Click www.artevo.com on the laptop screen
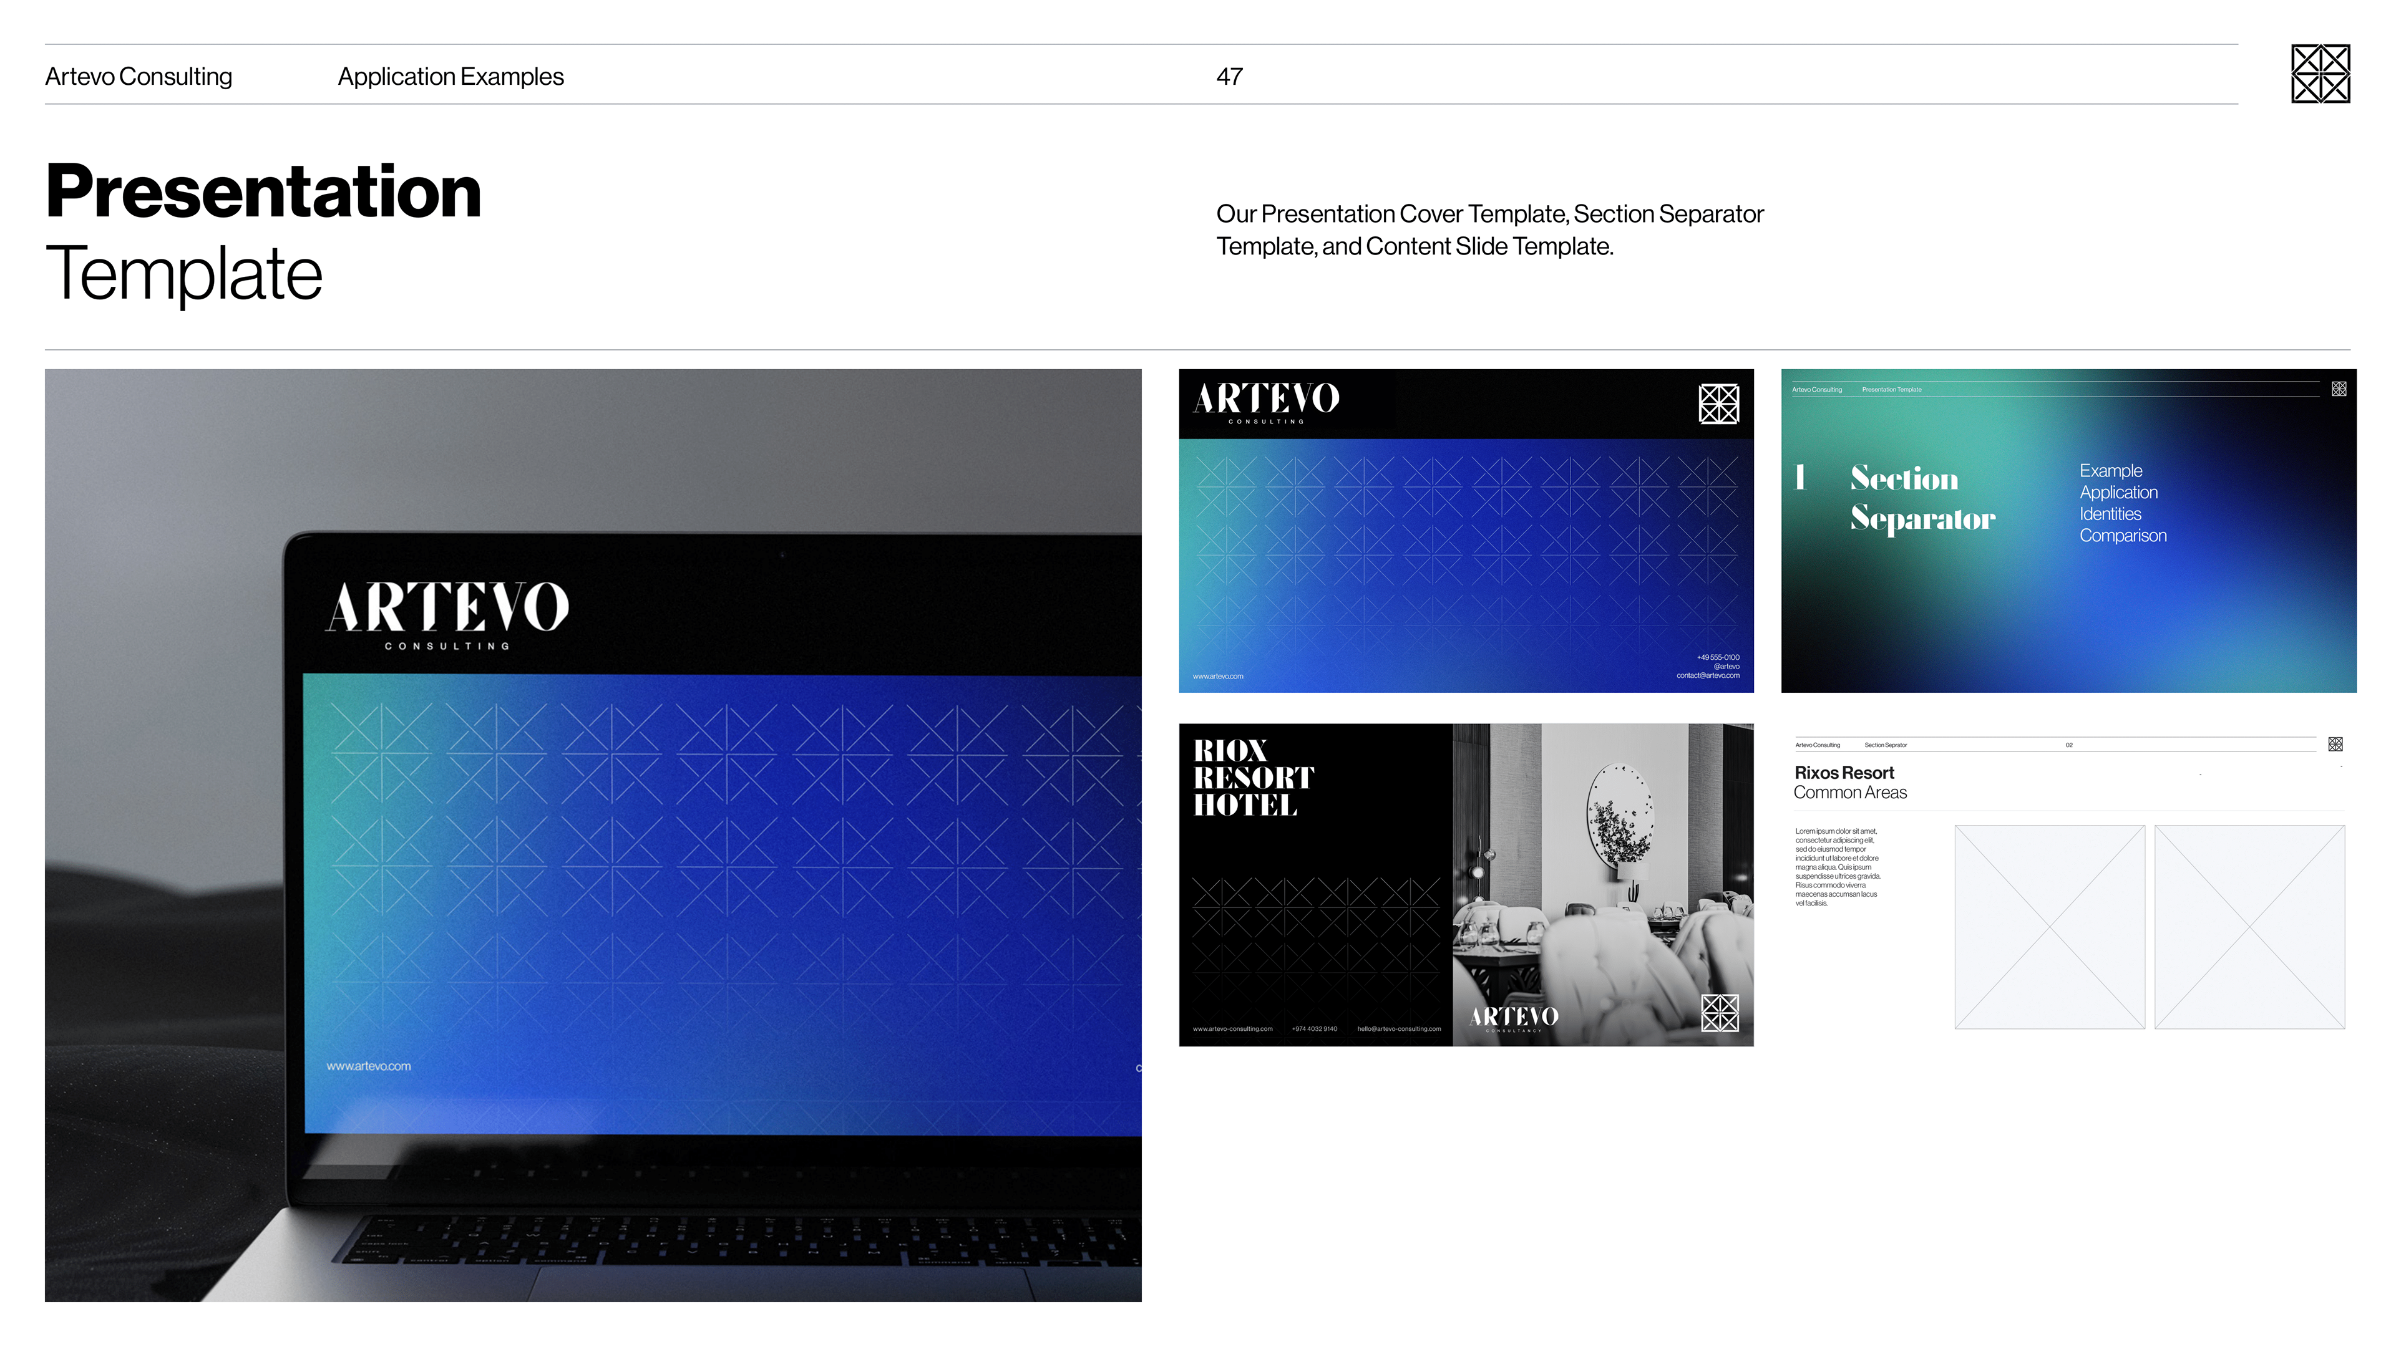Screen dimensions: 2396x1347 pyautogui.click(x=368, y=1066)
